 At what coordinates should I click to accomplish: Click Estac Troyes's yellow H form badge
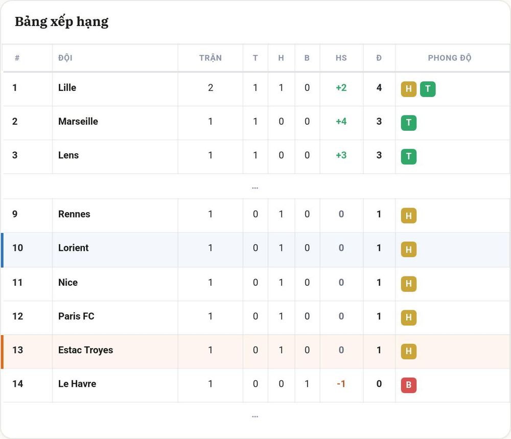coord(408,351)
